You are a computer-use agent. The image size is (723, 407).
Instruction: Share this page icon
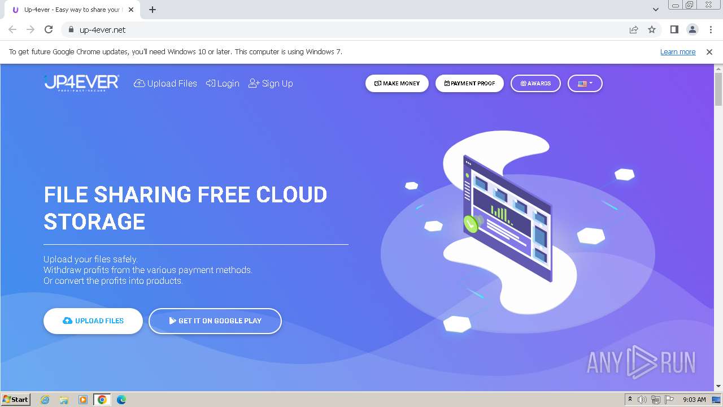634,29
